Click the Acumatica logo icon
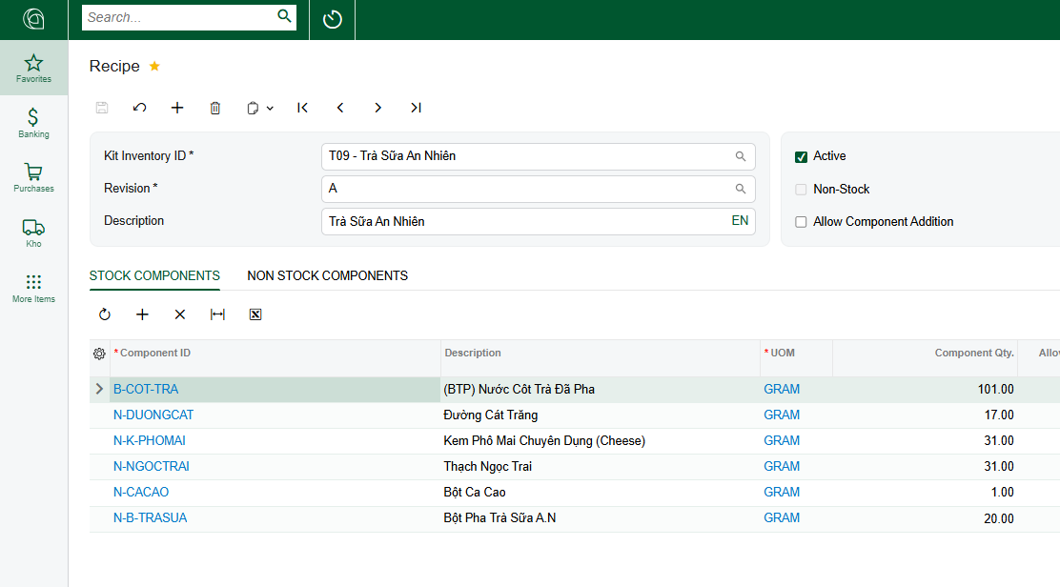Viewport: 1060px width, 587px height. (33, 19)
